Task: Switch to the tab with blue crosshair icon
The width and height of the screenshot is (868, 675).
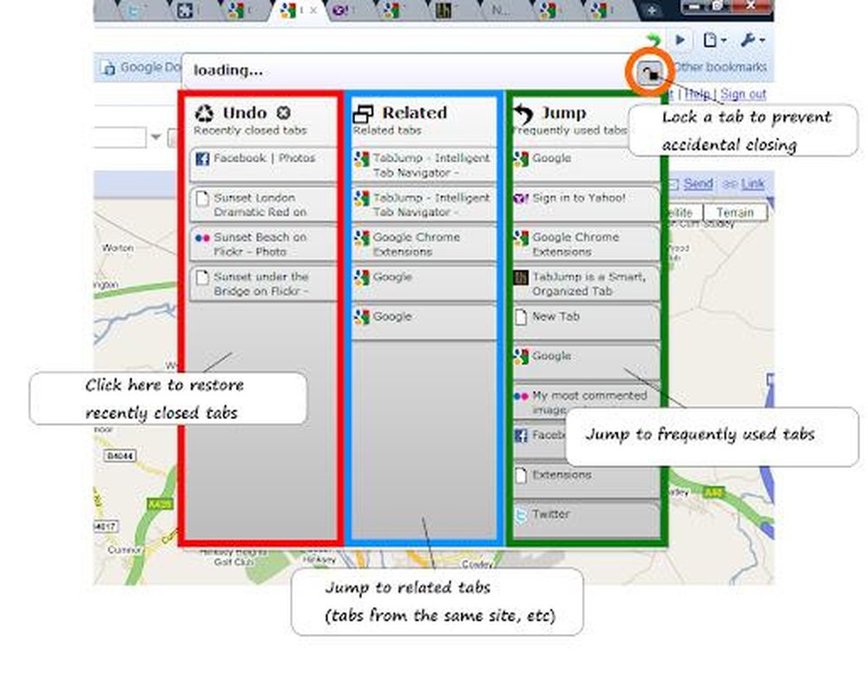Action: pyautogui.click(x=185, y=10)
